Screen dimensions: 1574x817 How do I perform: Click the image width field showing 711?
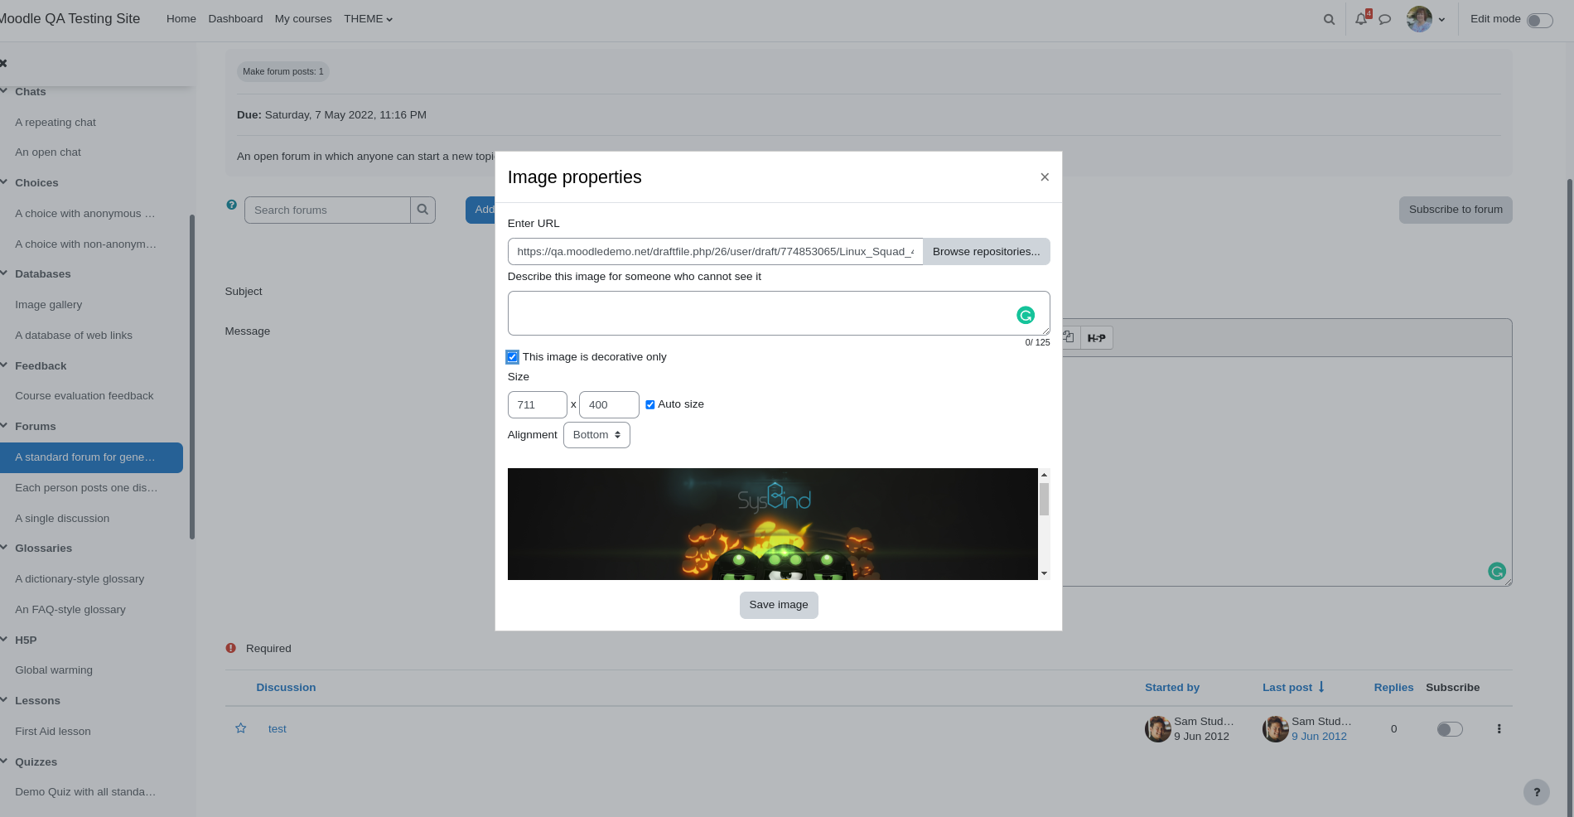click(538, 404)
